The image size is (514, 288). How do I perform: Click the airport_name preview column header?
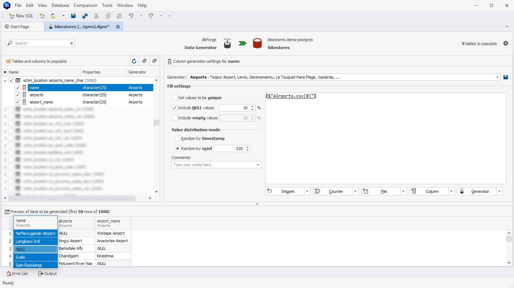pos(113,223)
